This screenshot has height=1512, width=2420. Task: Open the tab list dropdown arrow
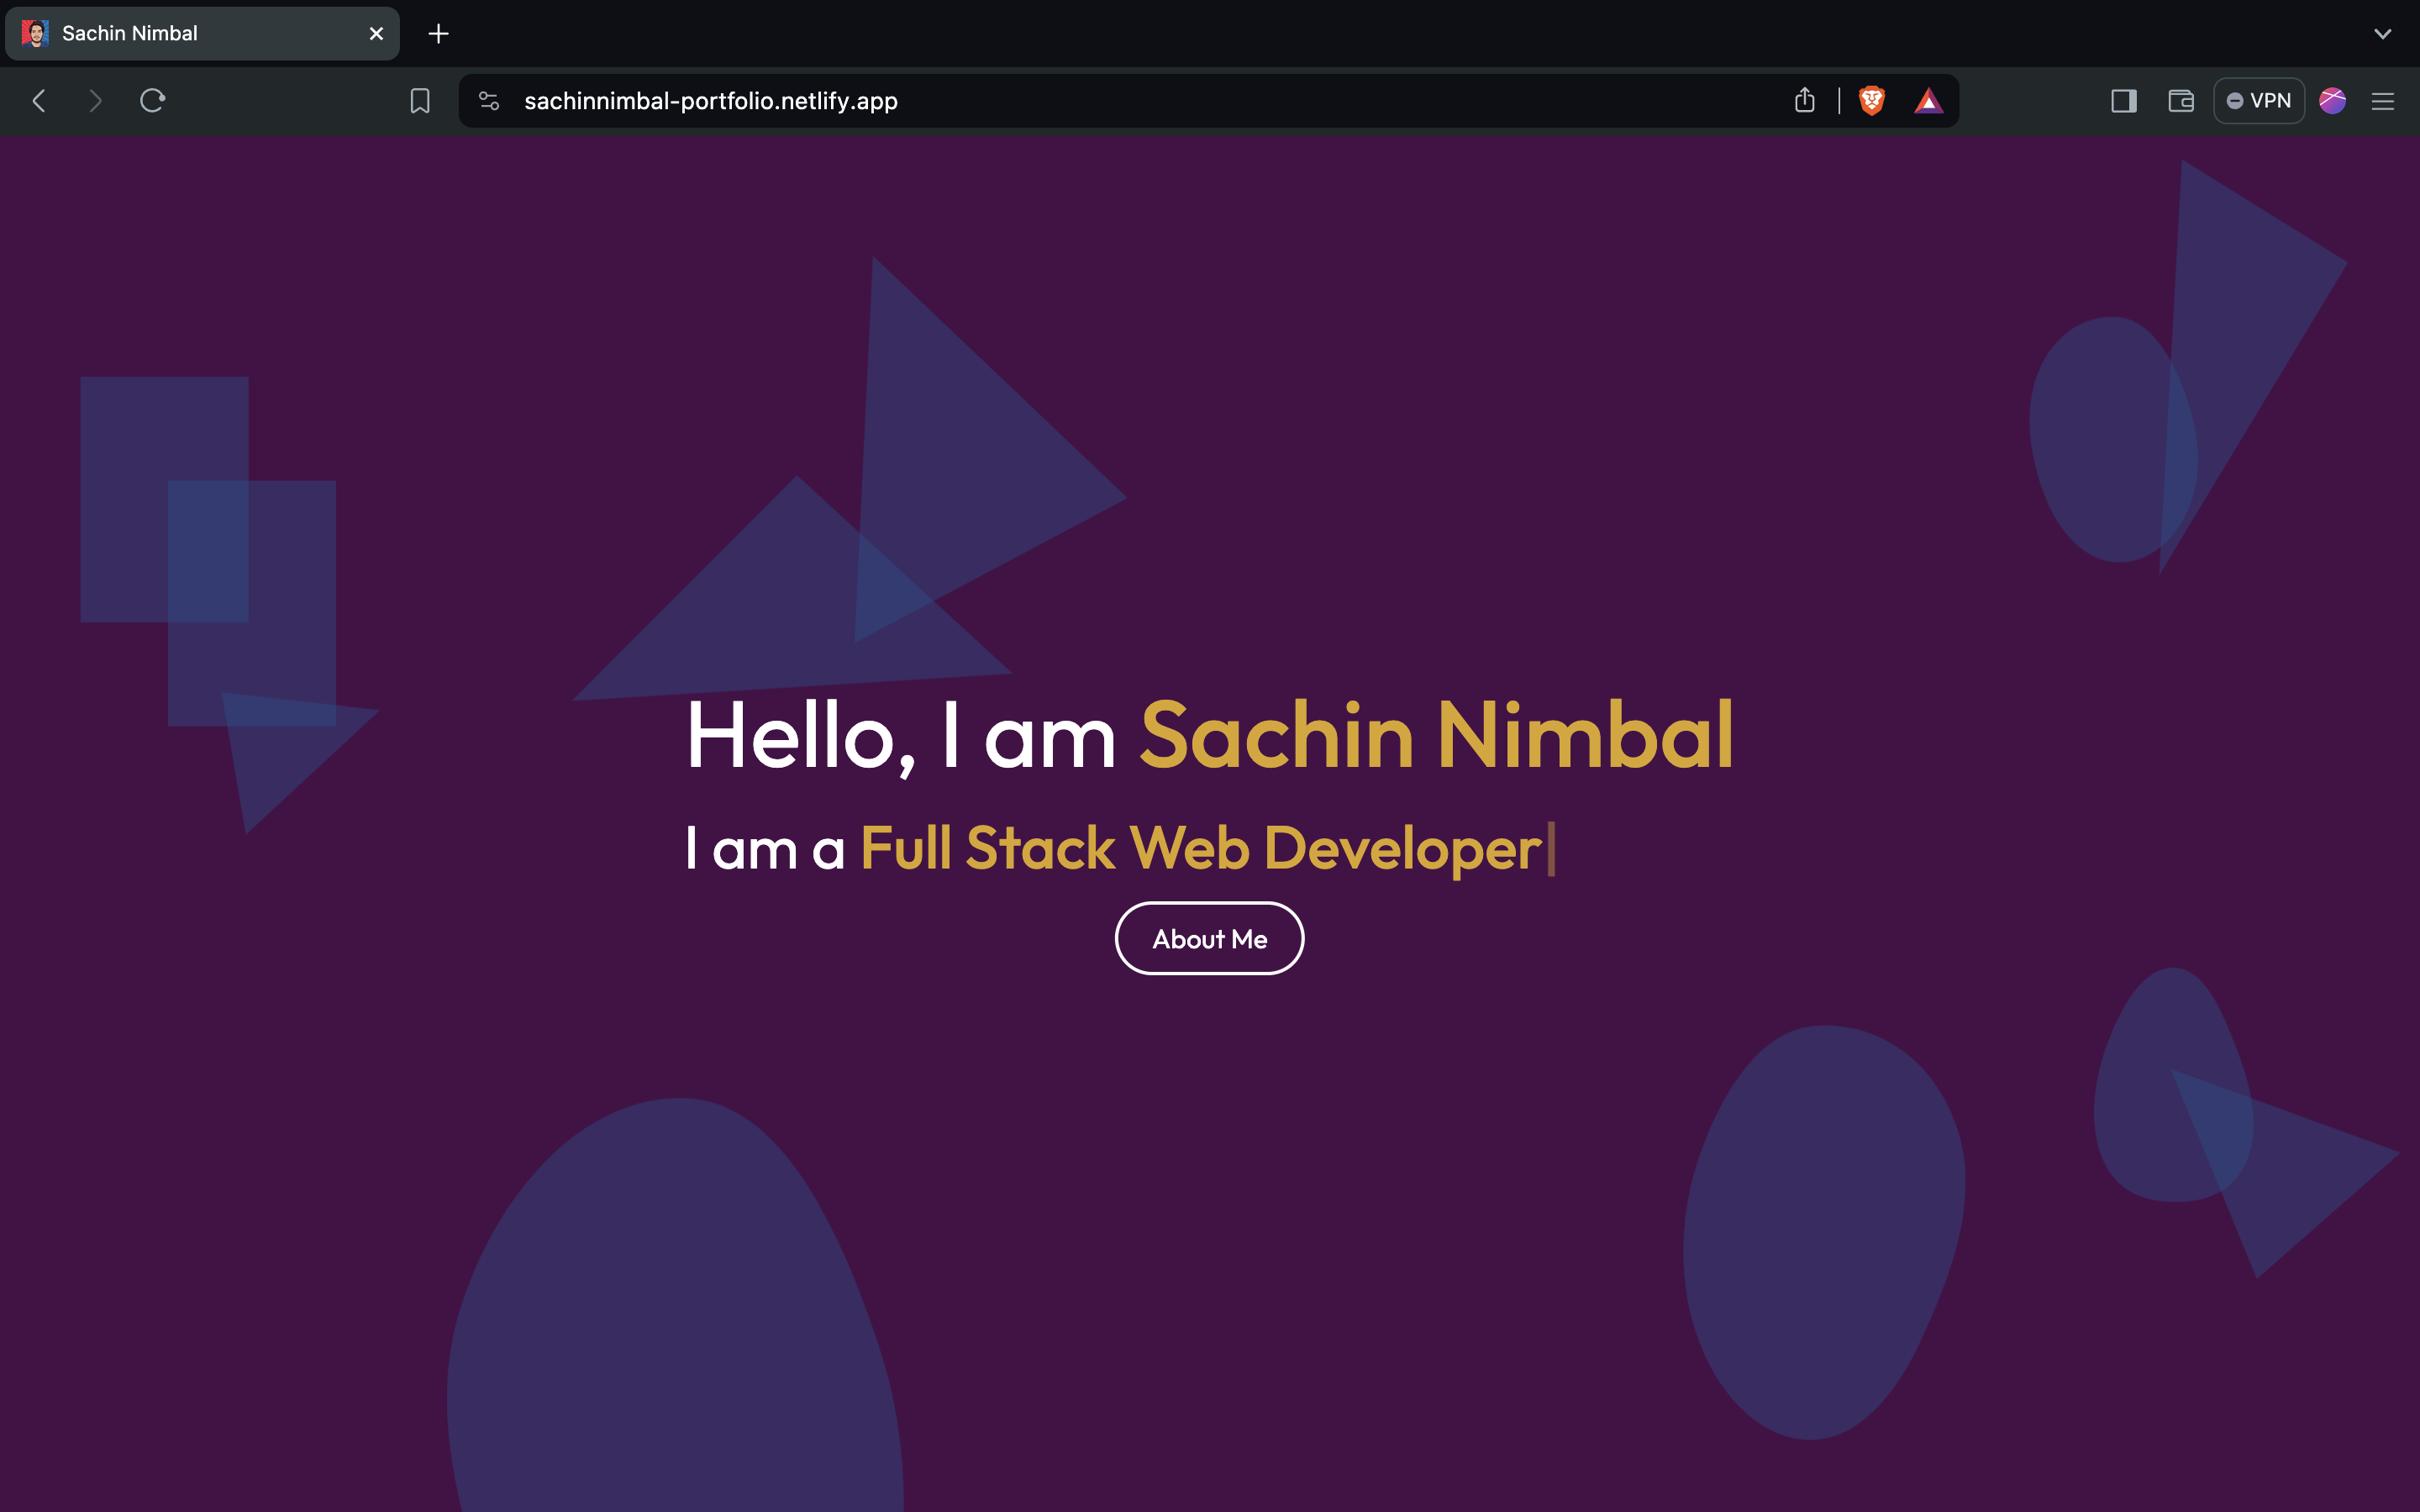click(2383, 33)
